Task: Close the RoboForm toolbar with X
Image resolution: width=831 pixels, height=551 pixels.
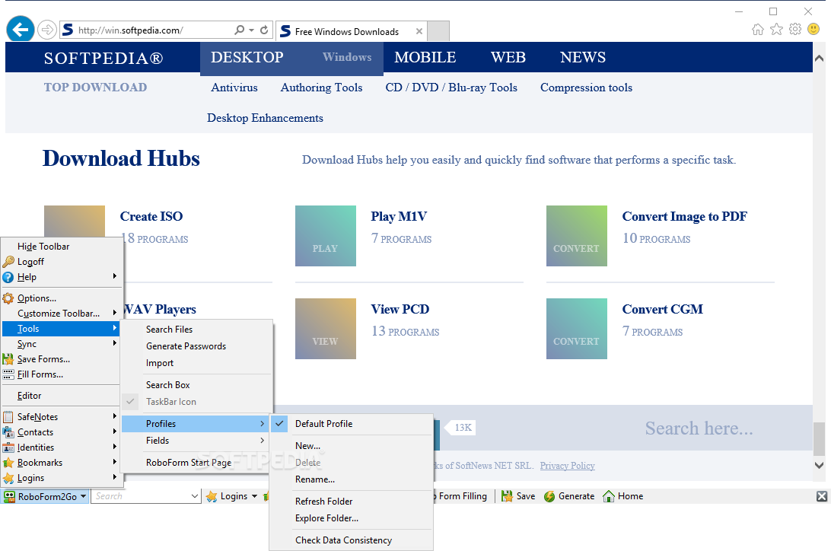Action: coord(821,496)
